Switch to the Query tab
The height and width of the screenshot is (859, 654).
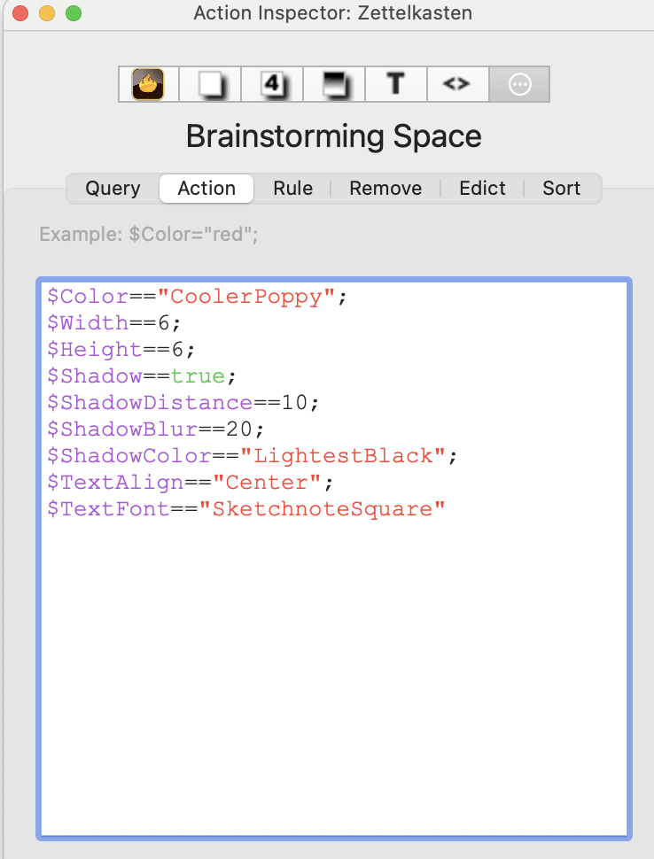(113, 189)
